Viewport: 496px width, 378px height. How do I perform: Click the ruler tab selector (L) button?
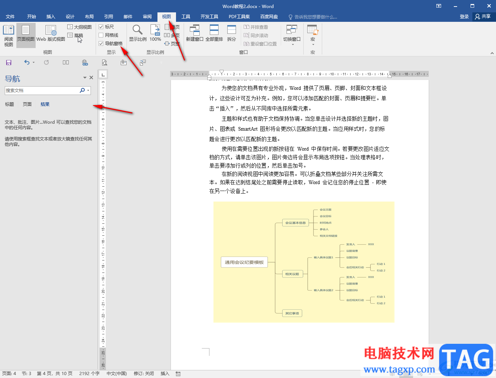pyautogui.click(x=103, y=75)
